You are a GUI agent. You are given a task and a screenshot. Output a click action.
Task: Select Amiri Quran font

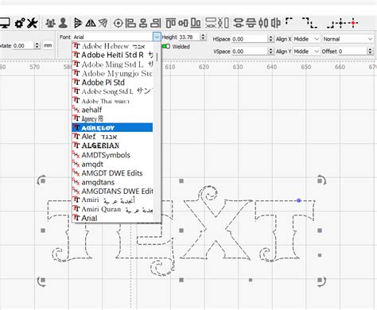click(112, 209)
